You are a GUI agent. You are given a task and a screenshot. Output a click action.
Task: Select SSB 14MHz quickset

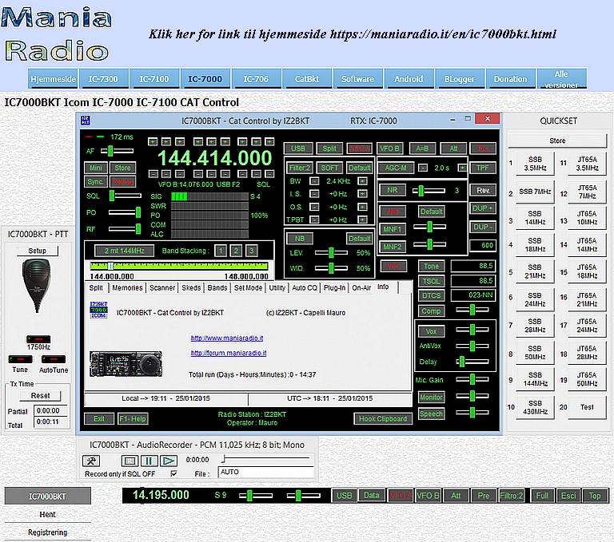point(535,218)
